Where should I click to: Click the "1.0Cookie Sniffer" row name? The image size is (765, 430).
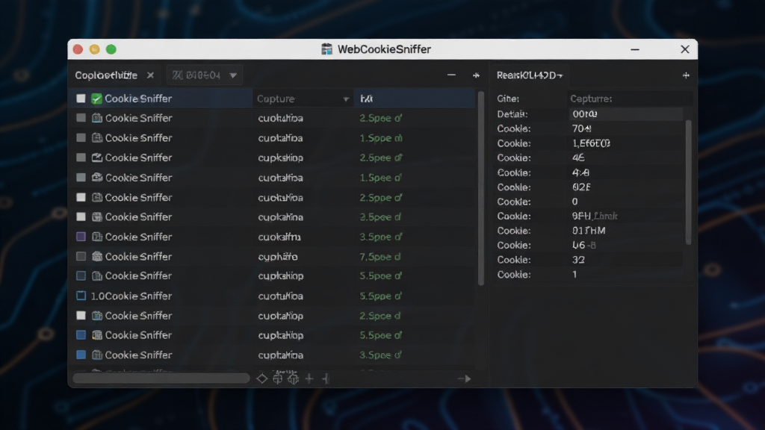click(131, 296)
